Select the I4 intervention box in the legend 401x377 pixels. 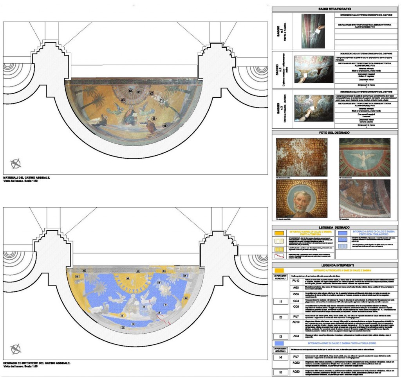click(x=281, y=357)
